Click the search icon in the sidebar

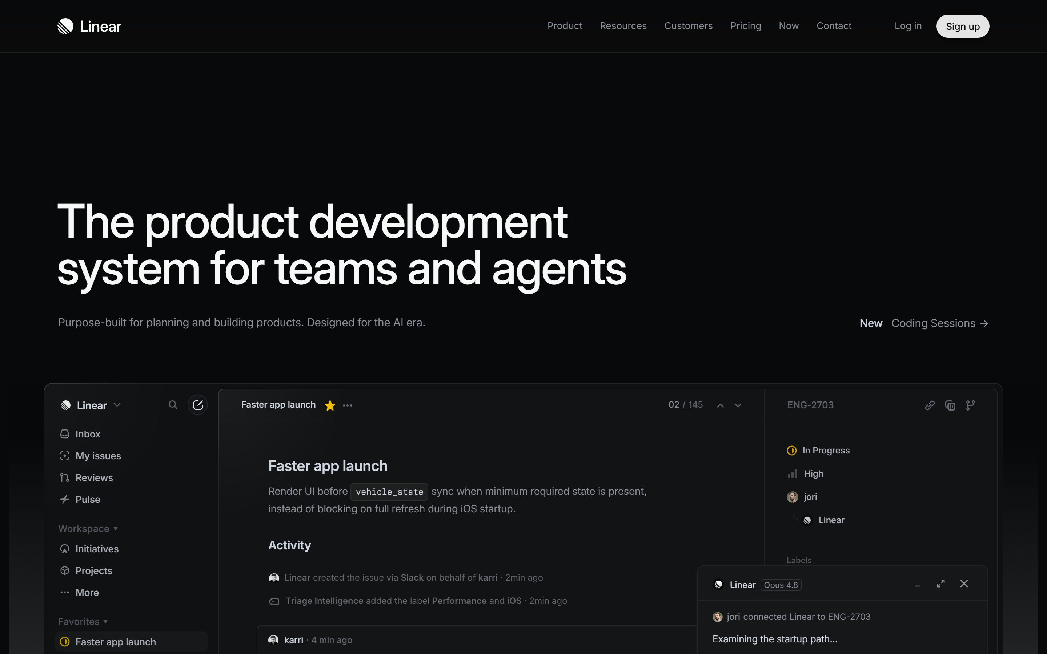pyautogui.click(x=173, y=405)
